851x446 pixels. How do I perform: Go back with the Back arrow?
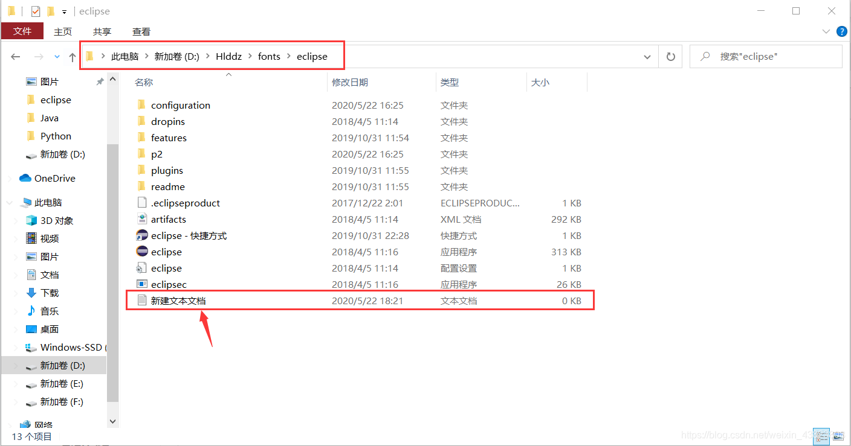click(16, 57)
